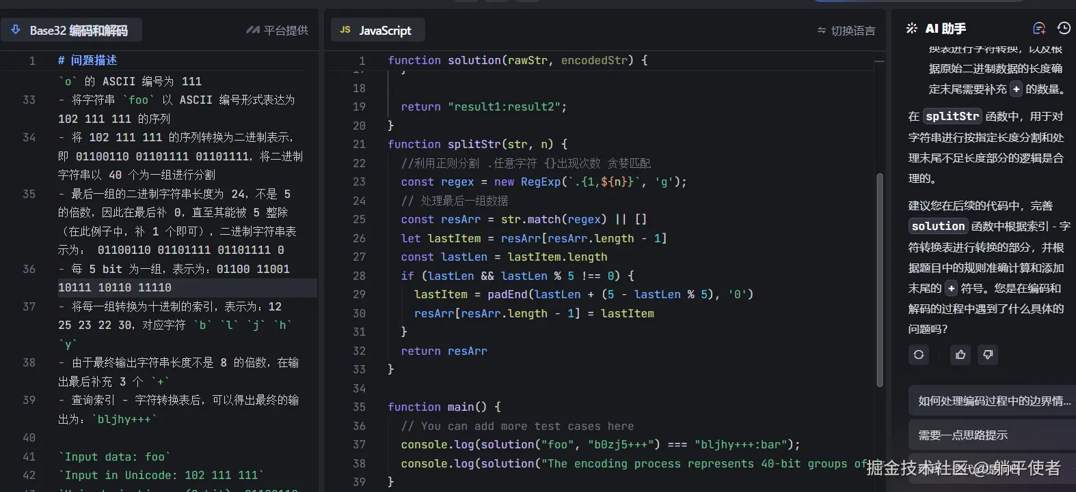Screen dimensions: 1076x492
Task: Open the 切换语言 language switcher
Action: click(846, 31)
